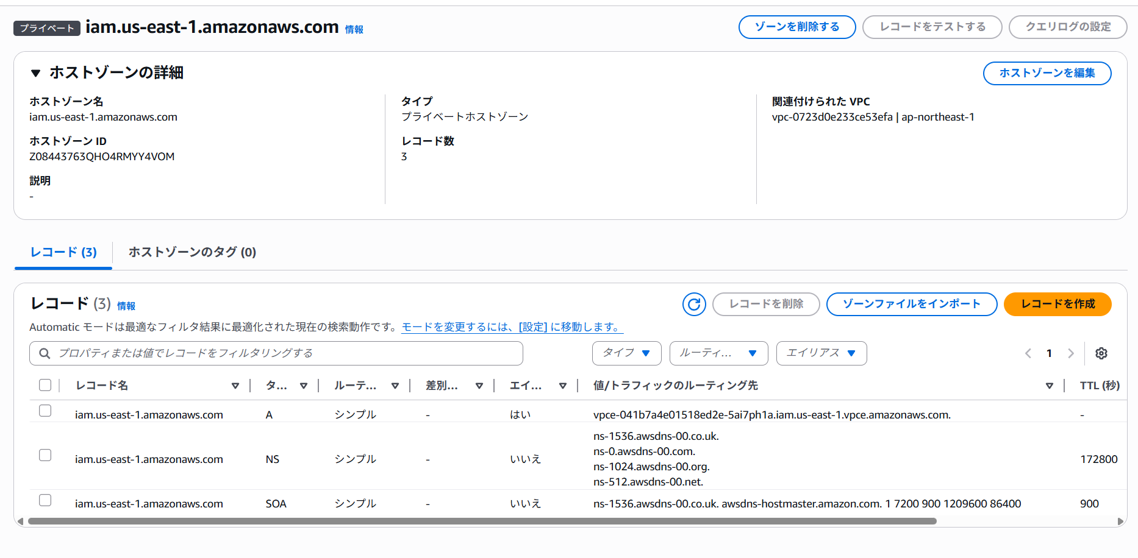Image resolution: width=1138 pixels, height=558 pixels.
Task: Go to previous page arrow
Action: [1028, 353]
